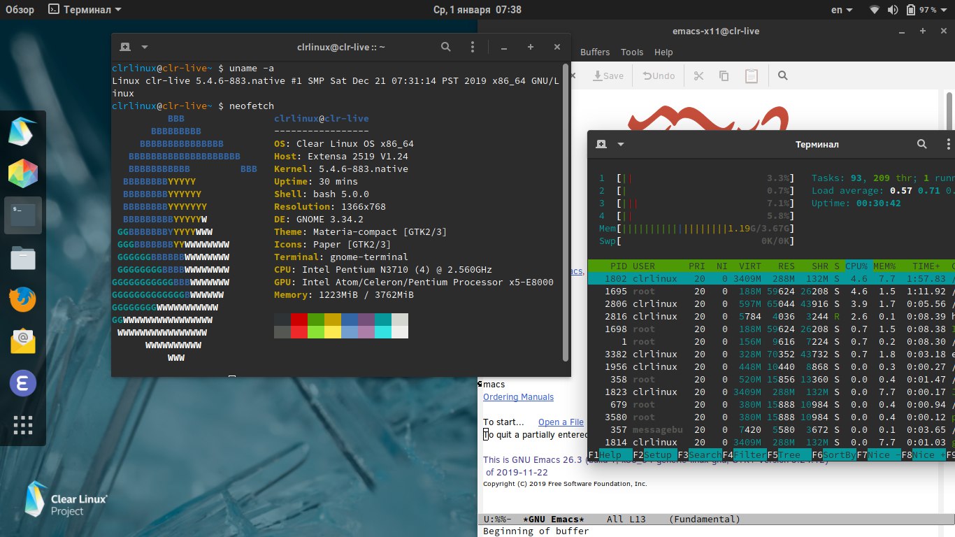Open the Clear Linux logo icon in the dock

(22, 132)
